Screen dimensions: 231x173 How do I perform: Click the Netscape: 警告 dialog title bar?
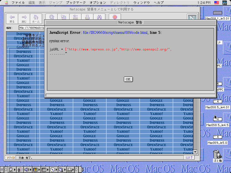pos(130,22)
